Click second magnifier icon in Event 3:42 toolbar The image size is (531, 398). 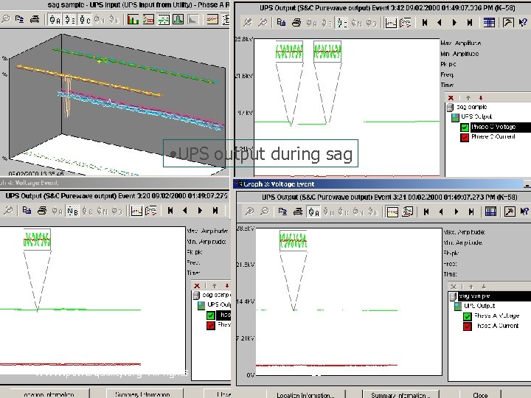tap(263, 22)
